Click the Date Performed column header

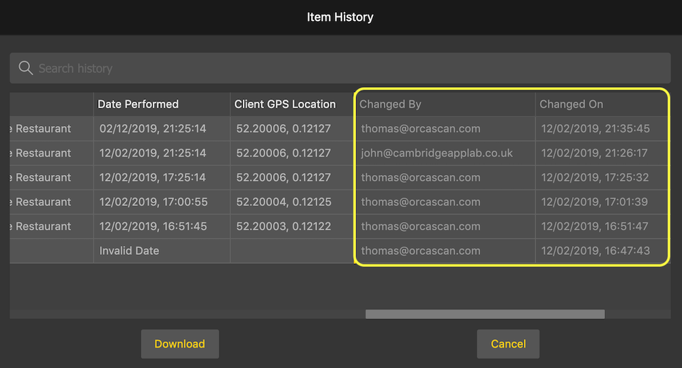tap(138, 104)
